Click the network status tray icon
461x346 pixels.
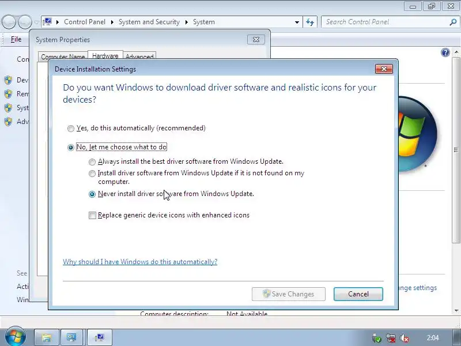tap(391, 338)
